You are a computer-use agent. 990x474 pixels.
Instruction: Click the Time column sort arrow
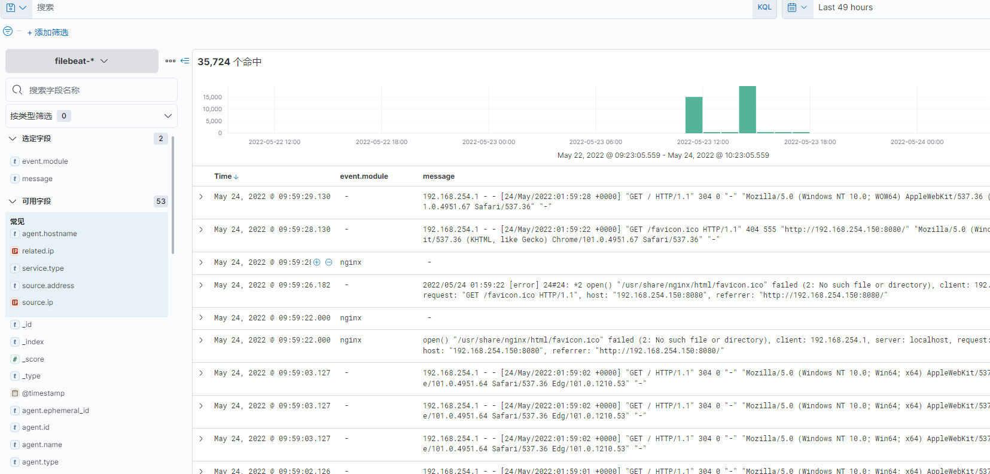coord(236,177)
